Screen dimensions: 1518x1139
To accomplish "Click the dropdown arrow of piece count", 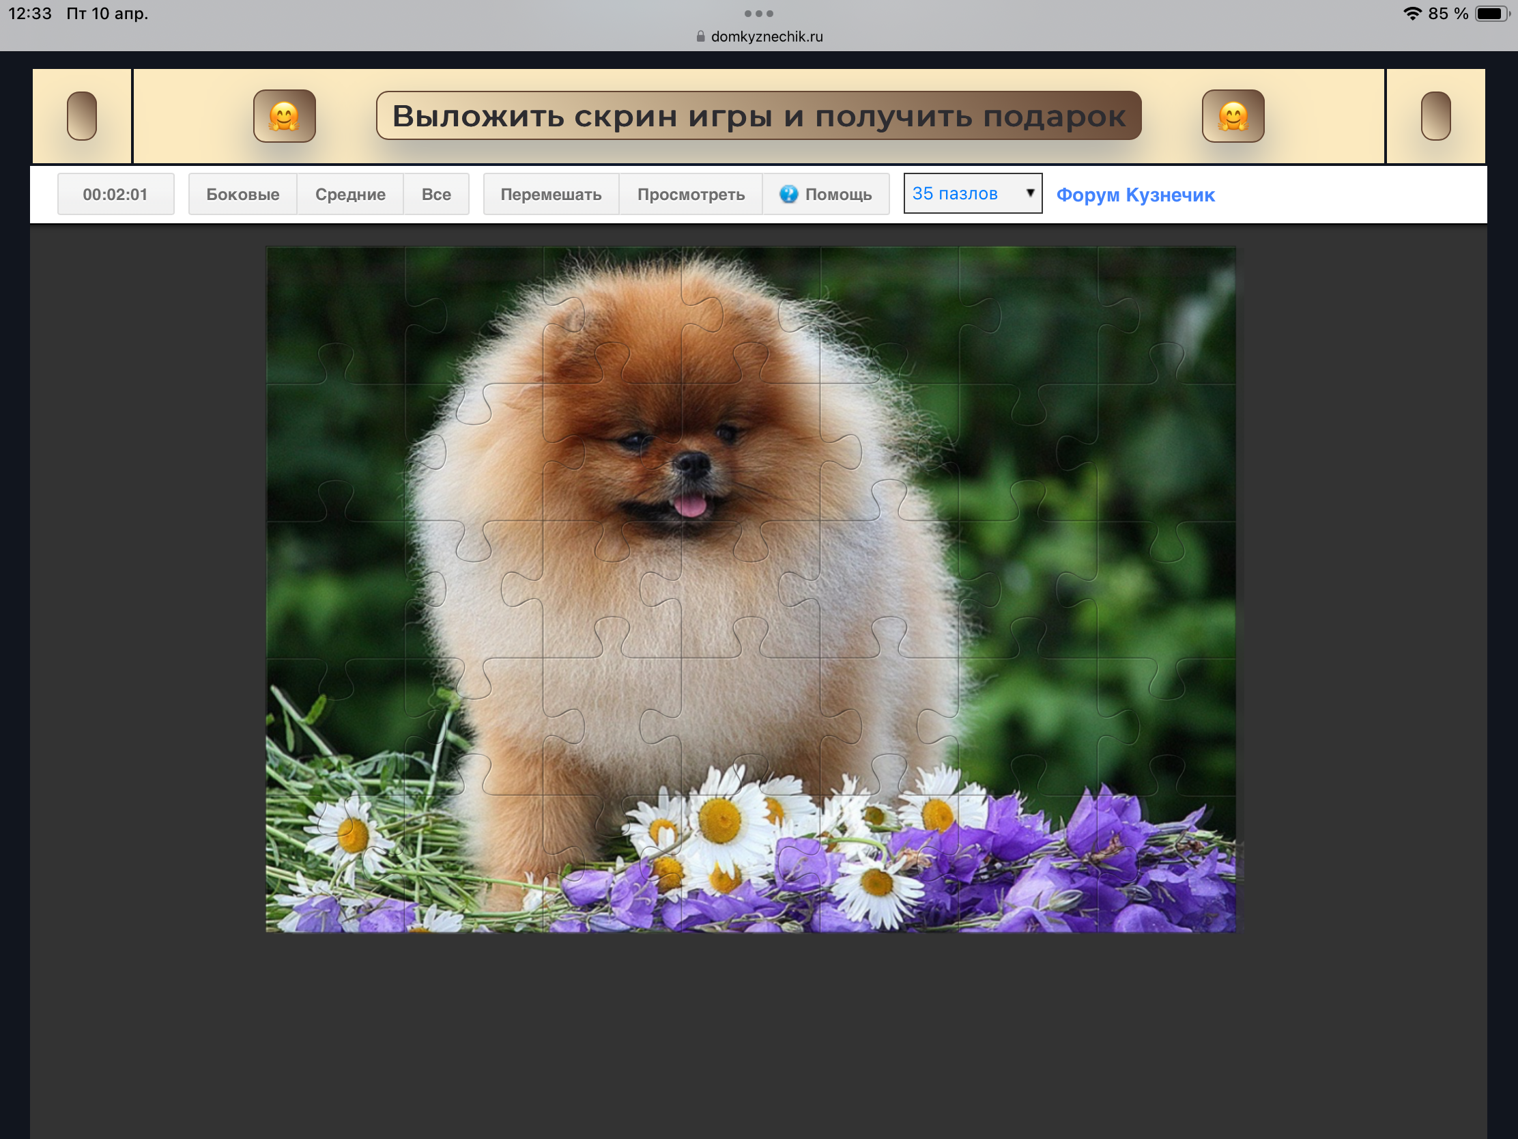I will tap(1029, 193).
